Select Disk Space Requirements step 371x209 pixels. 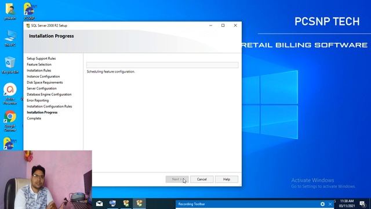click(45, 82)
